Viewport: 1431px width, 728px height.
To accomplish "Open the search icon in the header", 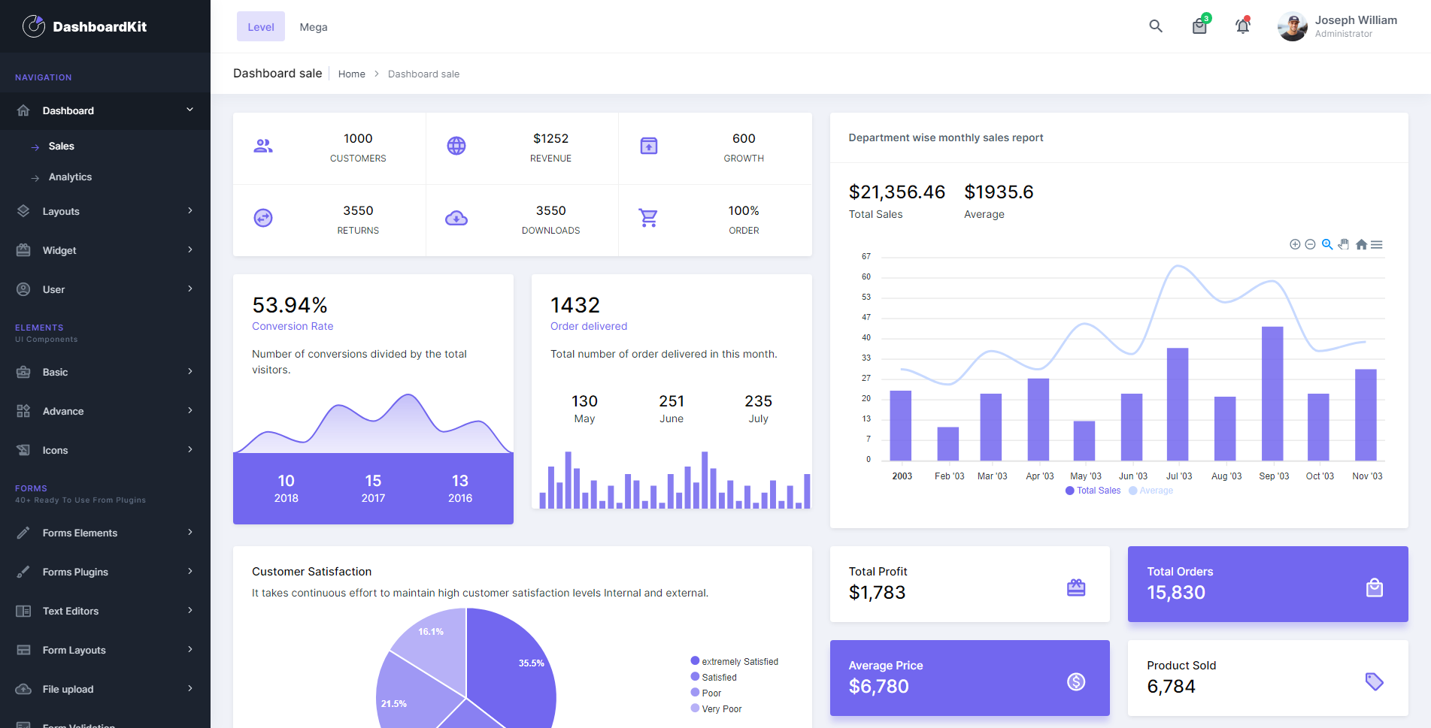I will tap(1155, 26).
